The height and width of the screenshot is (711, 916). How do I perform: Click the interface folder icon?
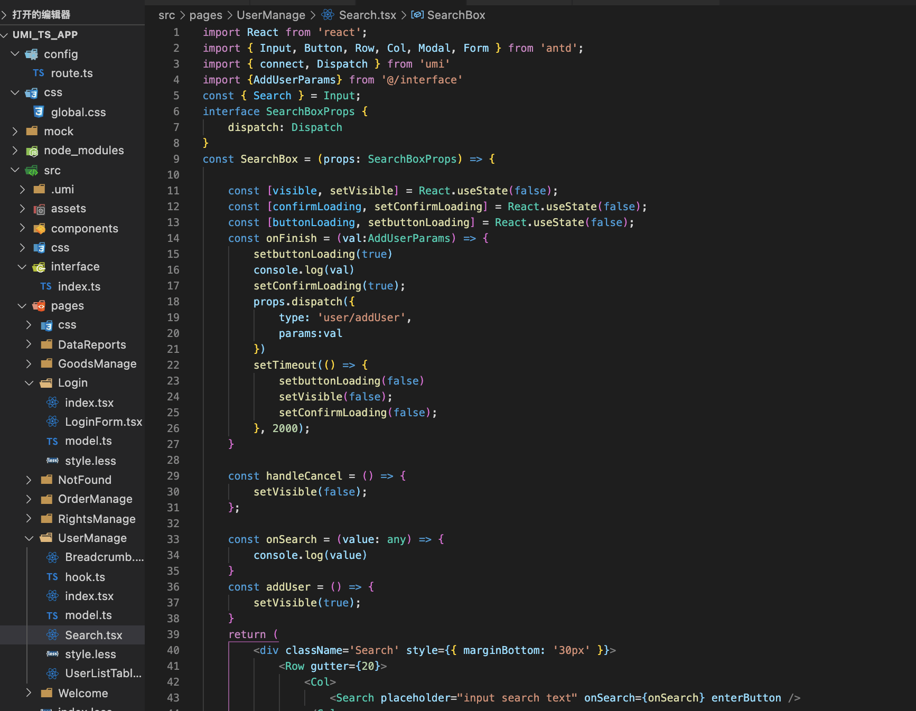[39, 267]
